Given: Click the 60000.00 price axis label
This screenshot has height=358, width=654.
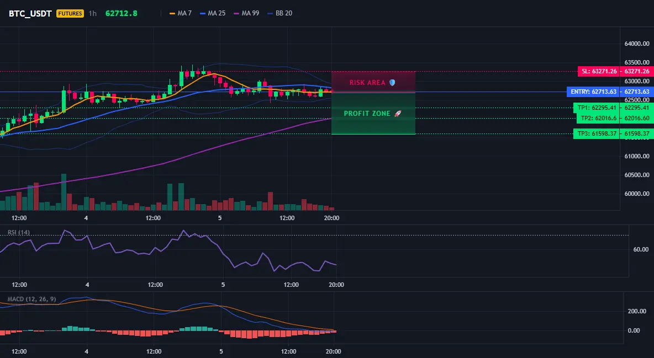Looking at the screenshot, I should [x=636, y=194].
